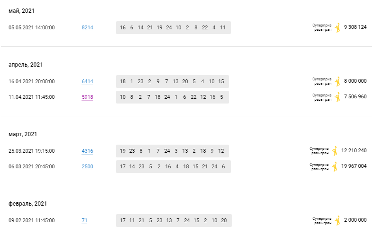
Task: Click the jackpot winner icon beside 19 967 004
Action: pos(335,166)
